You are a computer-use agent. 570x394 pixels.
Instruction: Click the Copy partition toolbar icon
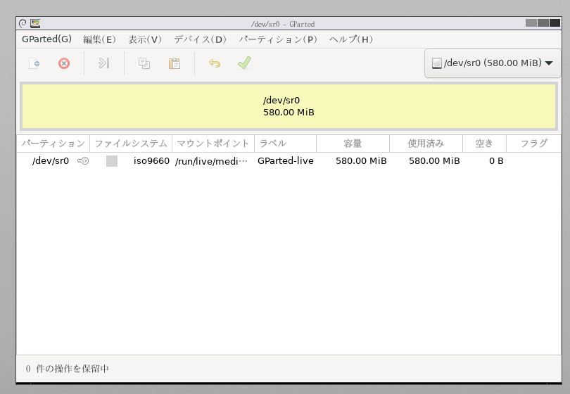click(x=144, y=63)
